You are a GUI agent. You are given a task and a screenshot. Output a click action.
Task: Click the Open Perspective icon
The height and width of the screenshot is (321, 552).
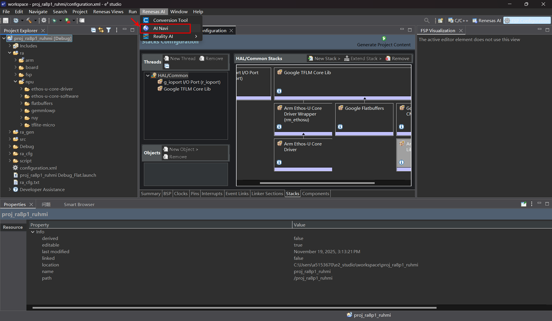coord(440,20)
